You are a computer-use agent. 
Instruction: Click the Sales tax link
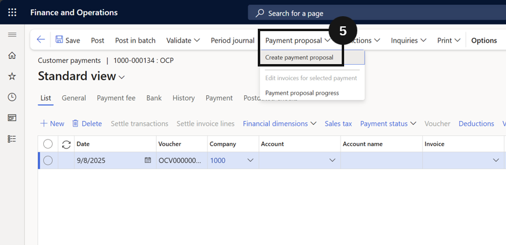pos(338,124)
